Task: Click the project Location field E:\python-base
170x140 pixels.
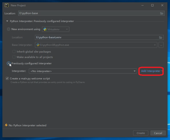Action: [91, 13]
